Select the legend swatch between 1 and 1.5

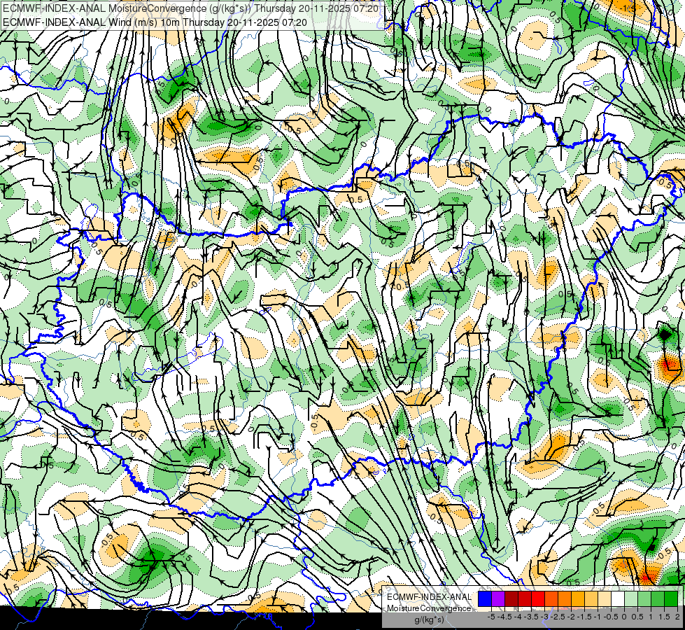tap(658, 599)
